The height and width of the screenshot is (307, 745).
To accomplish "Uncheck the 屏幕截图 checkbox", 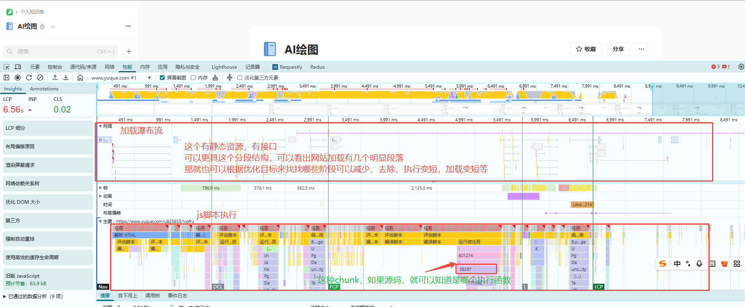I will click(162, 78).
